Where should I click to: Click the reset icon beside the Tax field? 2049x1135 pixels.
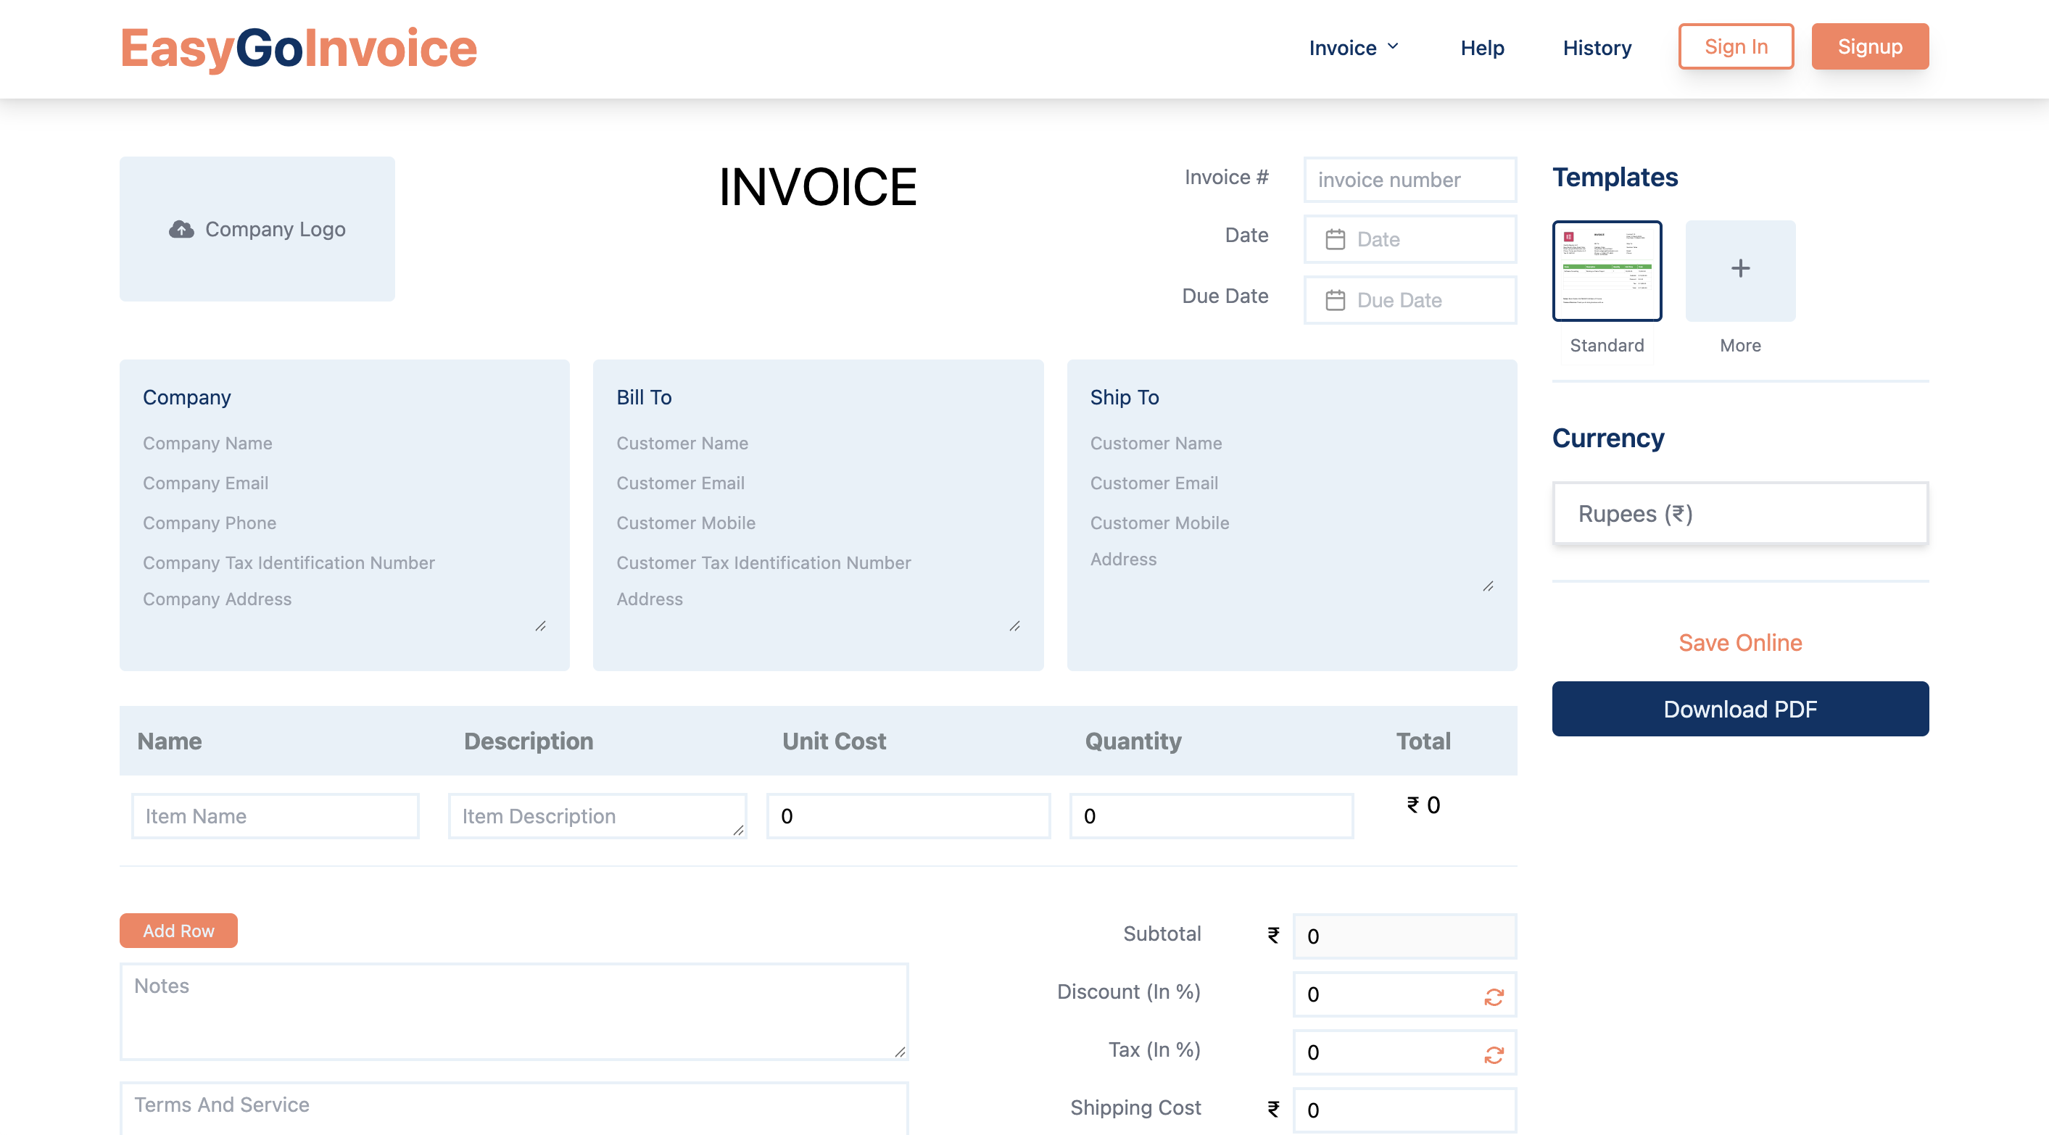pos(1493,1053)
